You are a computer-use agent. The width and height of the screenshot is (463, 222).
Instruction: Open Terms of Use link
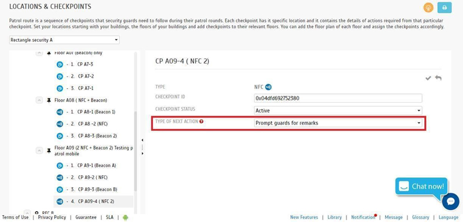point(16,217)
